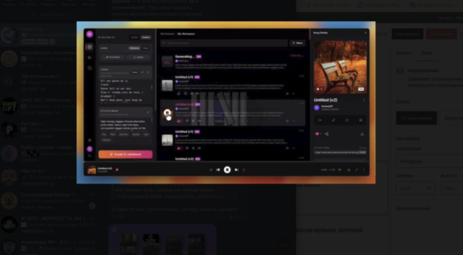The image size is (463, 255).
Task: Select the Generating... song row
Action: click(233, 61)
